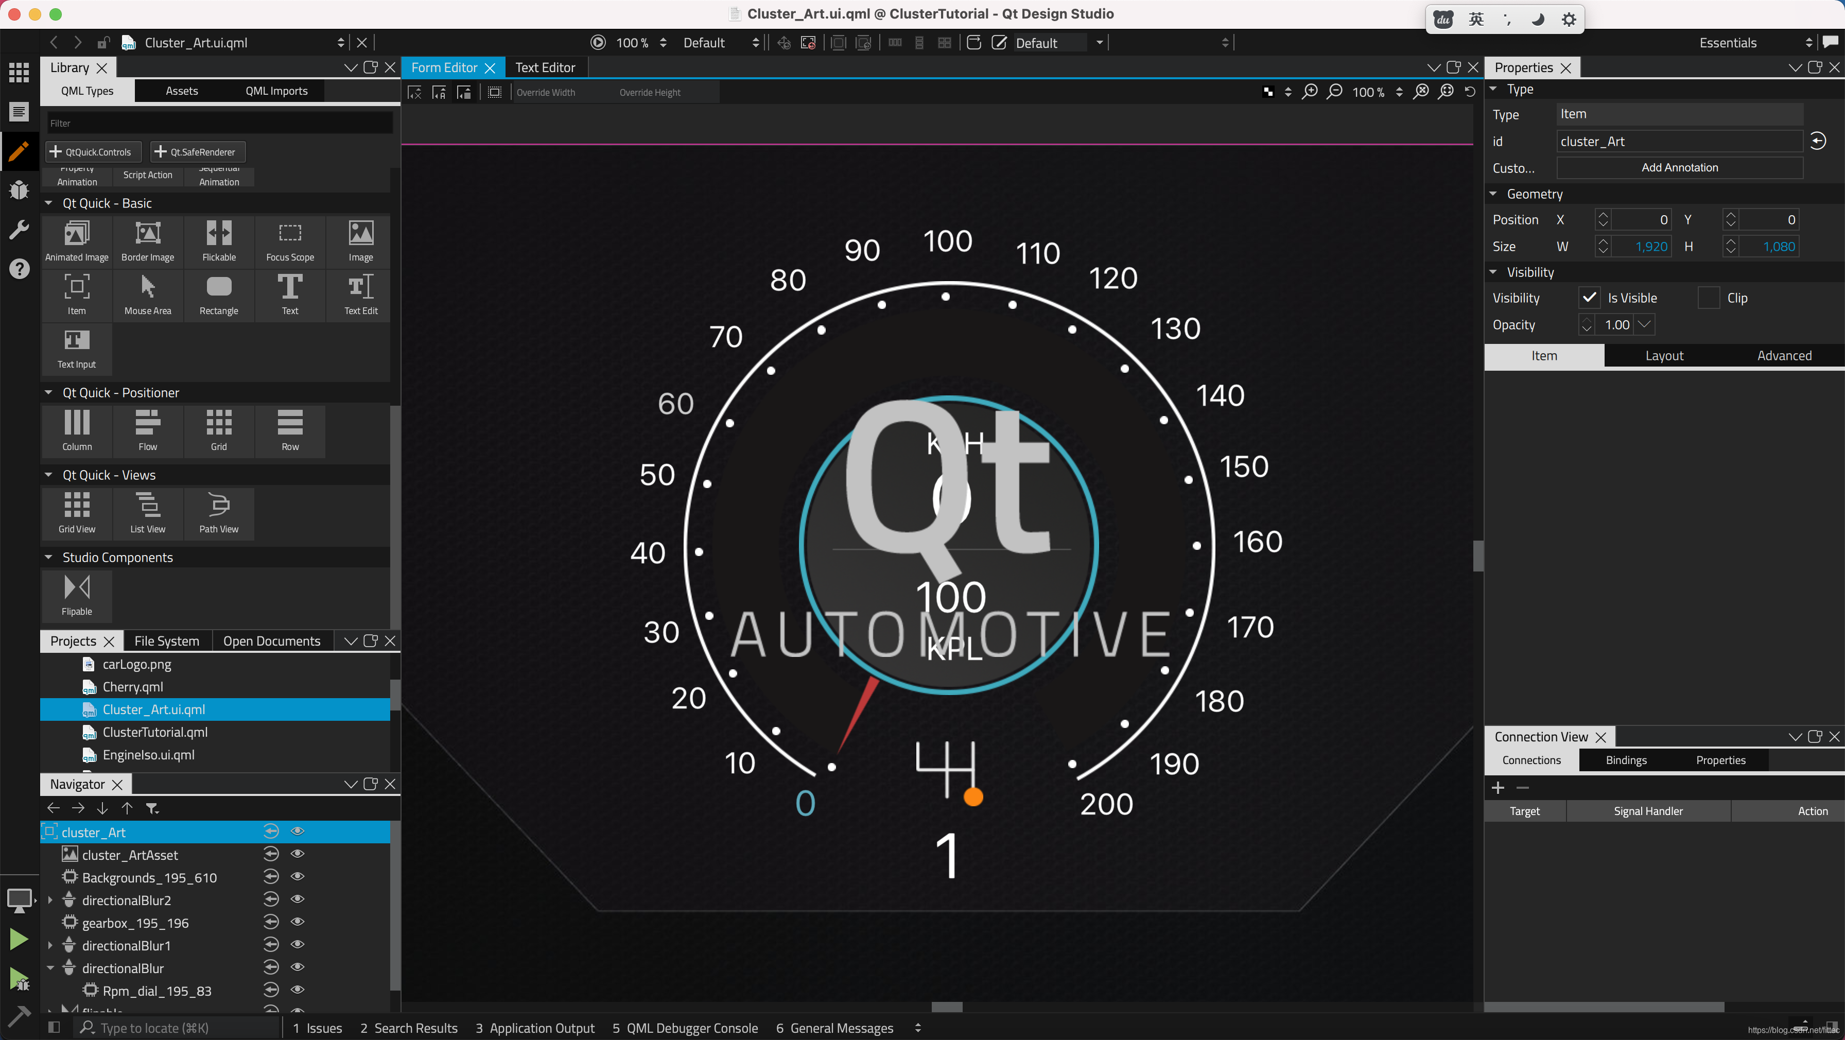This screenshot has width=1845, height=1040.
Task: Select Flickable component in library
Action: [218, 241]
